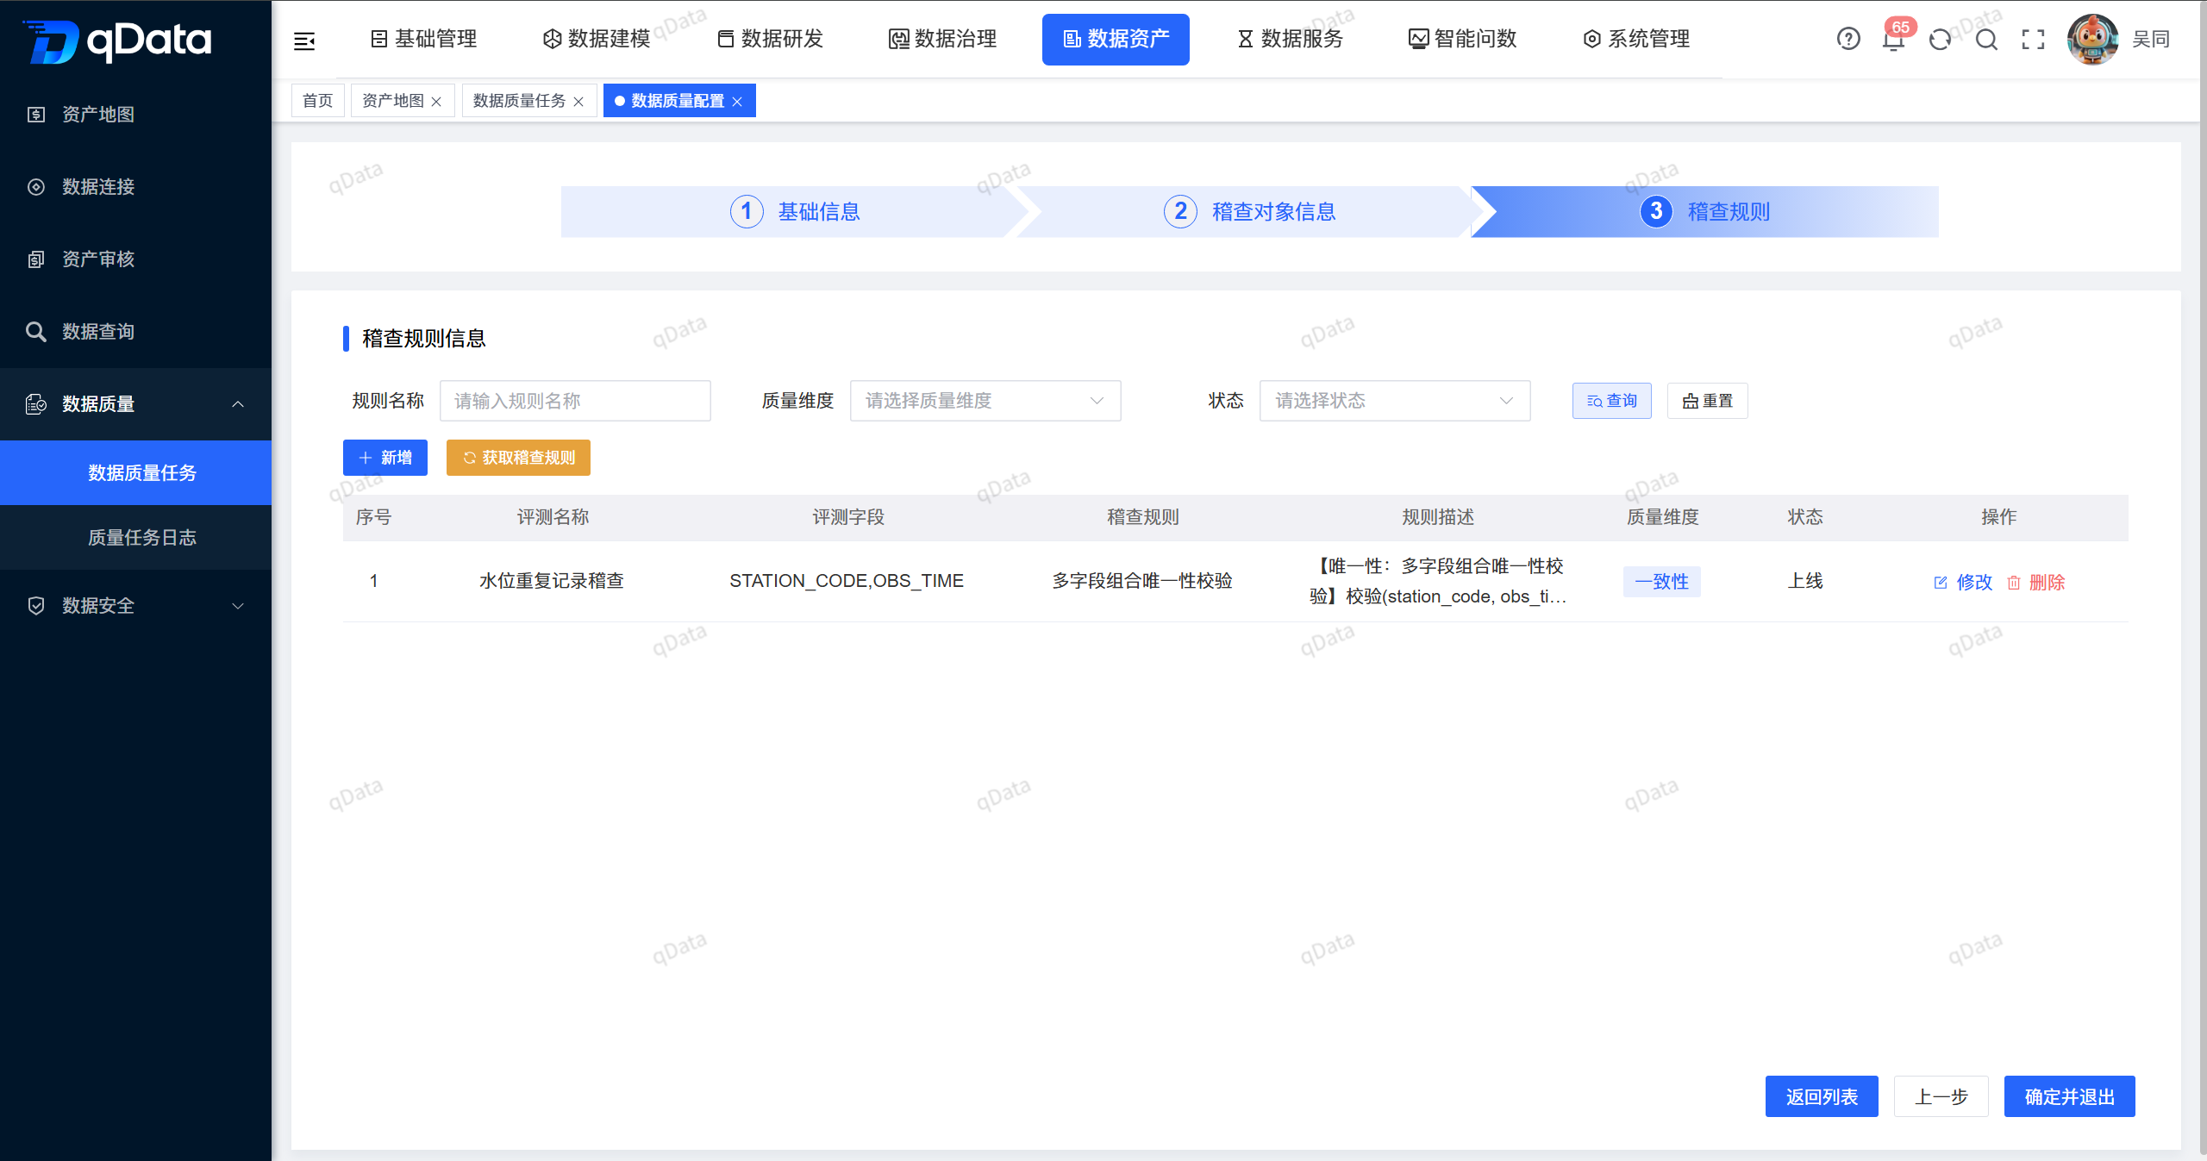Open the header search magnifier icon
2207x1161 pixels.
pos(1987,39)
